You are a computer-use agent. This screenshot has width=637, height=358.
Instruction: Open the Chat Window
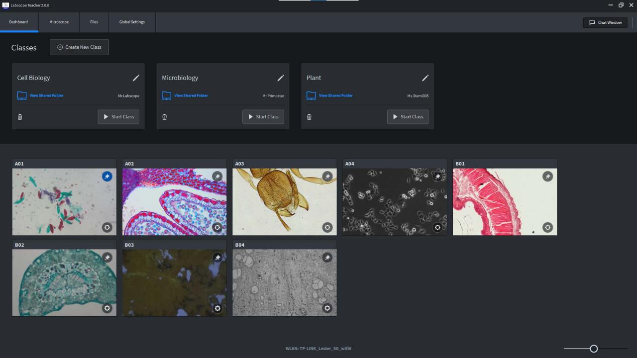click(605, 22)
